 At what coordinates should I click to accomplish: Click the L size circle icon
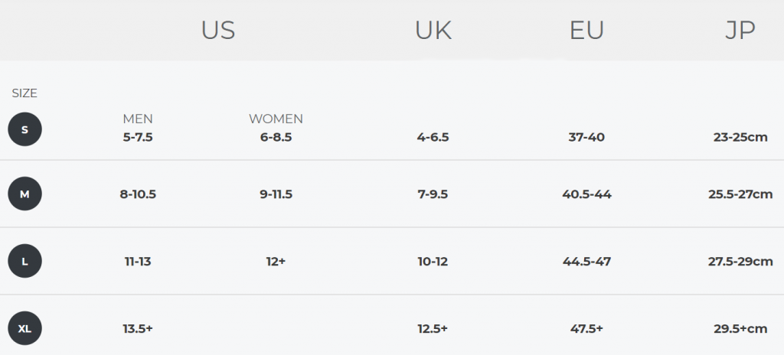(x=25, y=261)
